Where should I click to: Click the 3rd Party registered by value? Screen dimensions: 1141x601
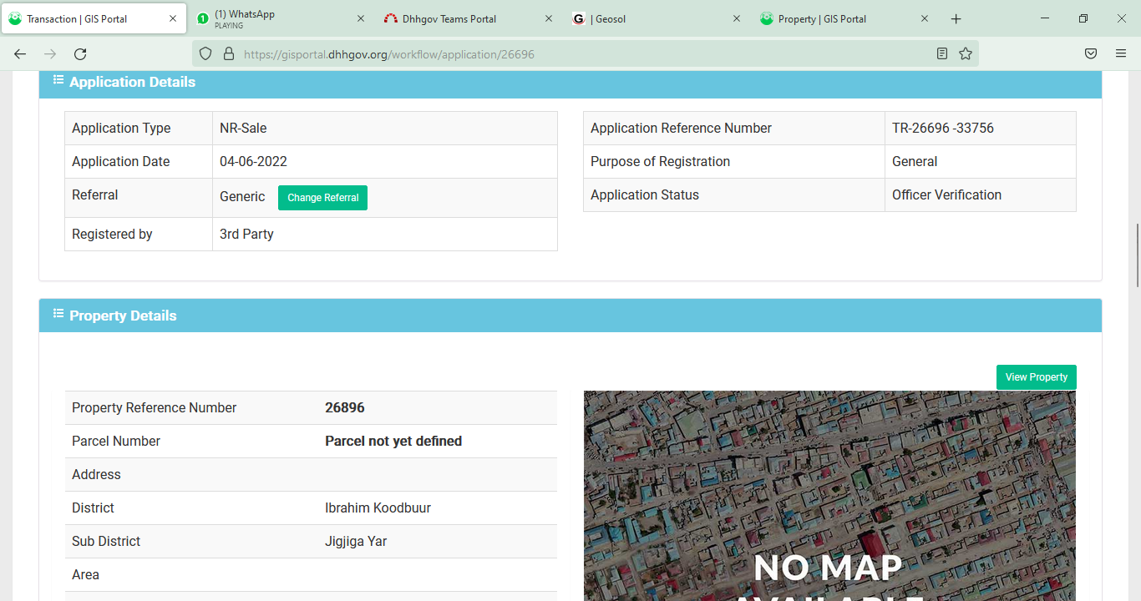246,234
